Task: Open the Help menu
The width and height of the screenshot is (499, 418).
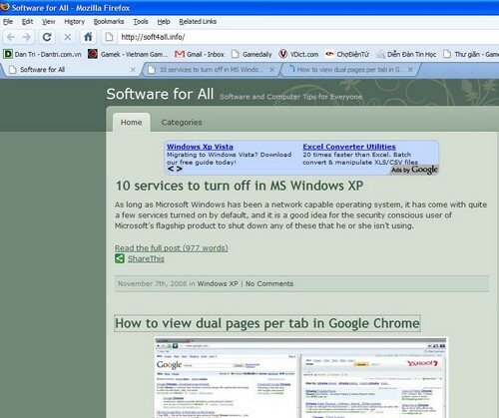Action: 164,22
